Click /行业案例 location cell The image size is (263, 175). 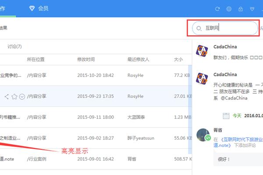pos(36,159)
